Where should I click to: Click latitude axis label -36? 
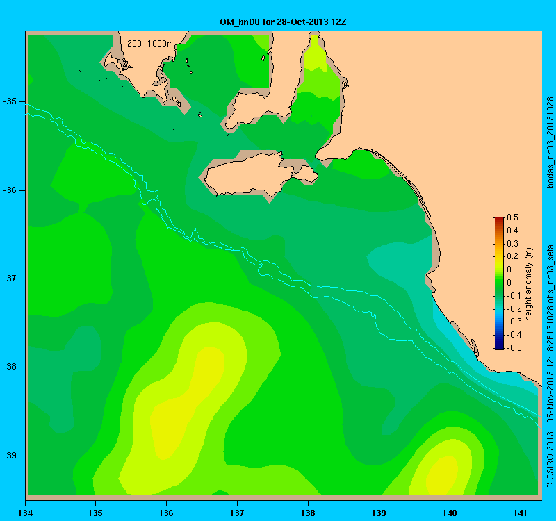click(10, 190)
